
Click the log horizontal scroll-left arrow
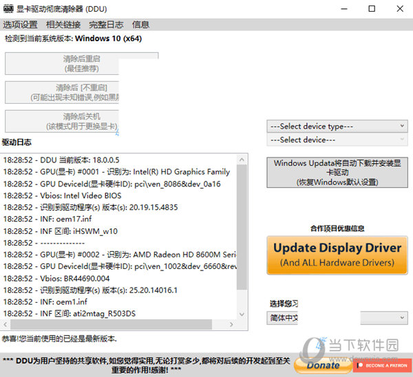(6, 324)
